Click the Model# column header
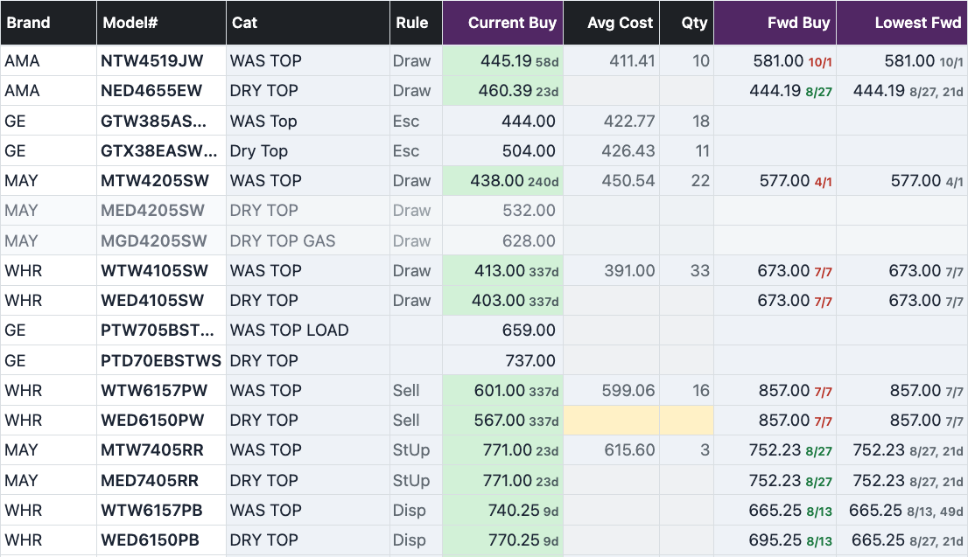The image size is (968, 557). (x=161, y=23)
